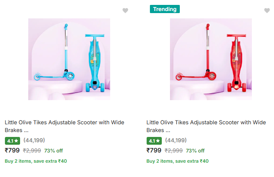Click the 4.1 star rating badge of blue scooter
This screenshot has height=177, width=274.
click(12, 141)
